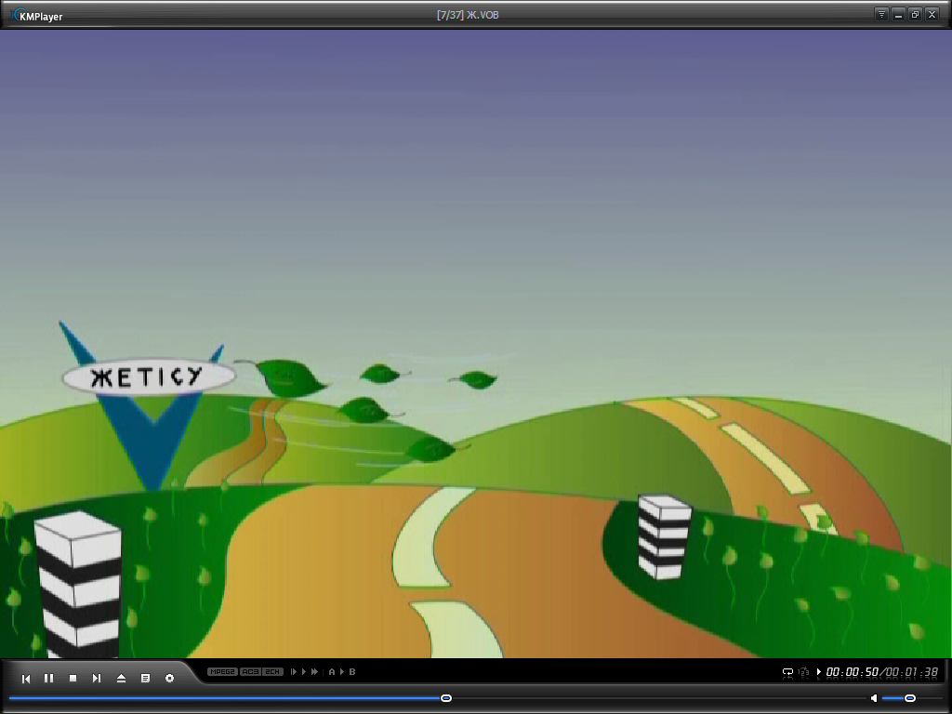This screenshot has height=714, width=952.
Task: Open the control box gear icon
Action: point(169,678)
